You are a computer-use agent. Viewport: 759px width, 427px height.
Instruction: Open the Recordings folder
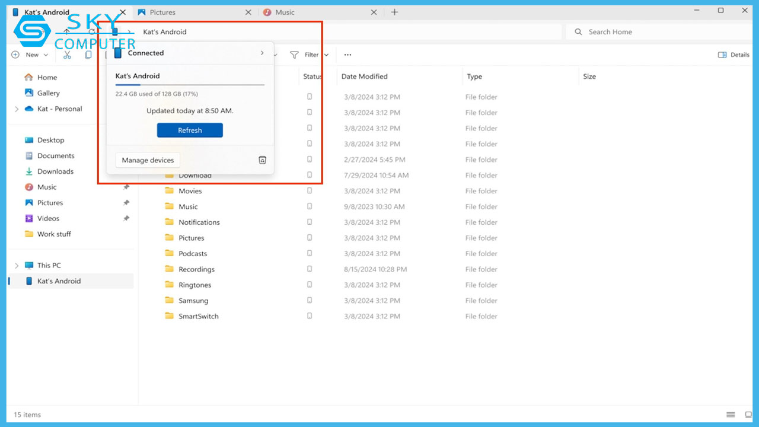(x=196, y=269)
